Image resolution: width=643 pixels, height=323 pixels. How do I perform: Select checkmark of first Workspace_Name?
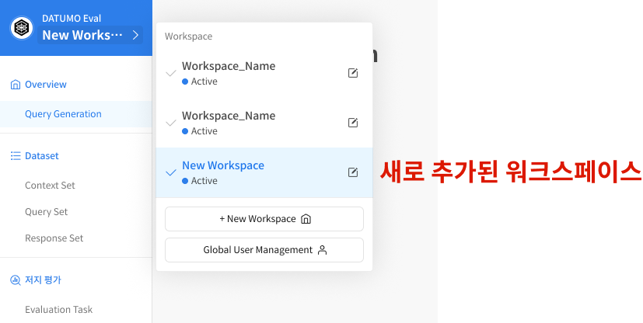tap(171, 74)
